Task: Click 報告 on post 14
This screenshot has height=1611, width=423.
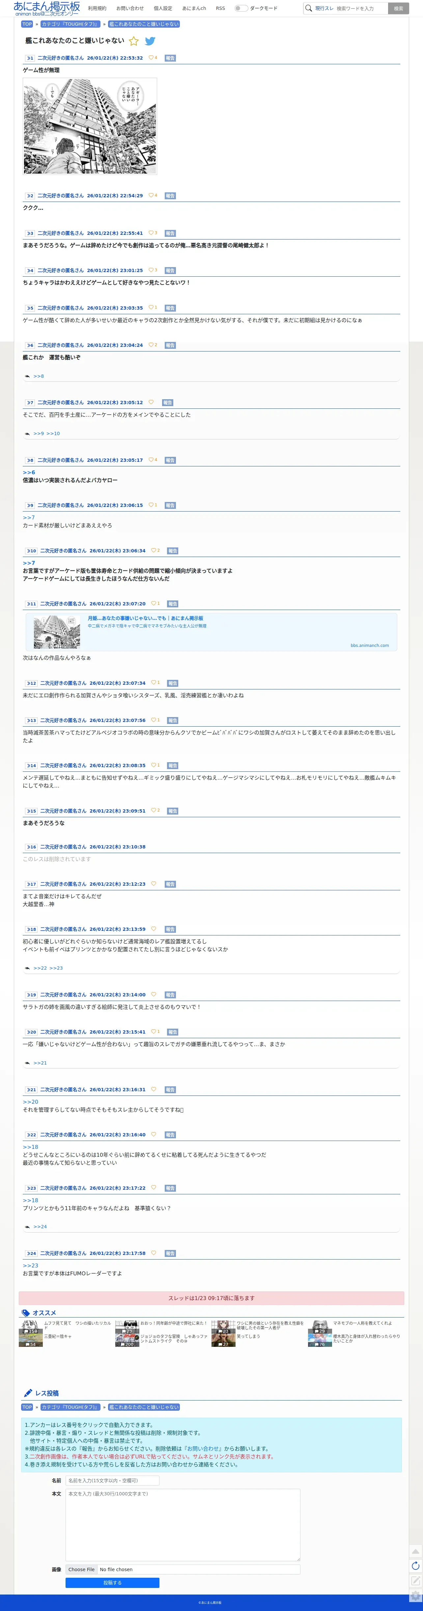Action: 173,765
